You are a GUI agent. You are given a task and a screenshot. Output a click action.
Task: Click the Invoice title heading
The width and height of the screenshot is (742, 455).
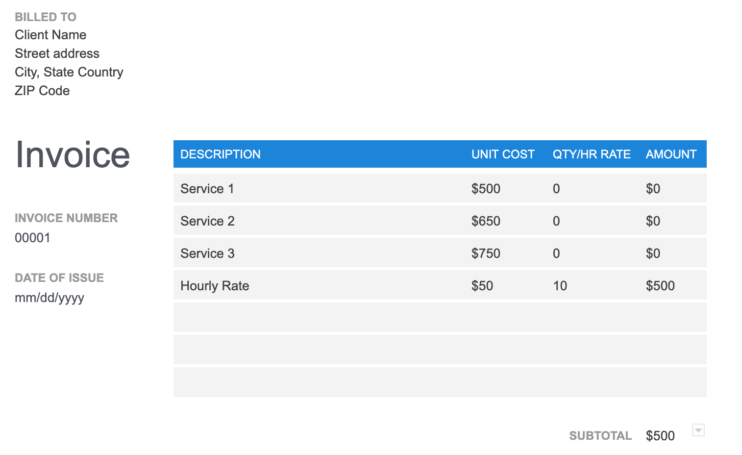pyautogui.click(x=72, y=155)
